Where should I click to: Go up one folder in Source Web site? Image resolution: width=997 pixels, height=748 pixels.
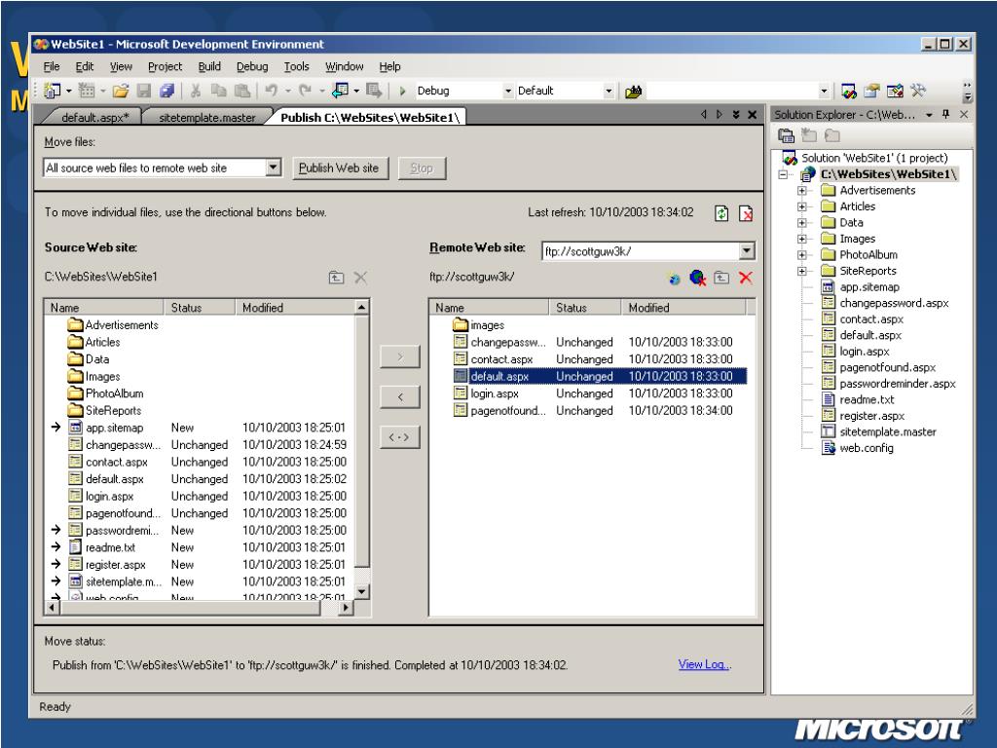pyautogui.click(x=336, y=278)
